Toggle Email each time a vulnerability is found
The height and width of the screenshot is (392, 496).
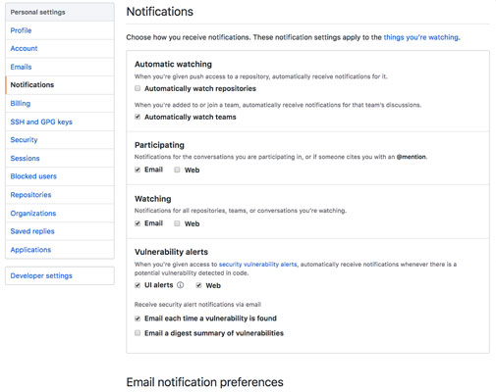click(x=138, y=318)
